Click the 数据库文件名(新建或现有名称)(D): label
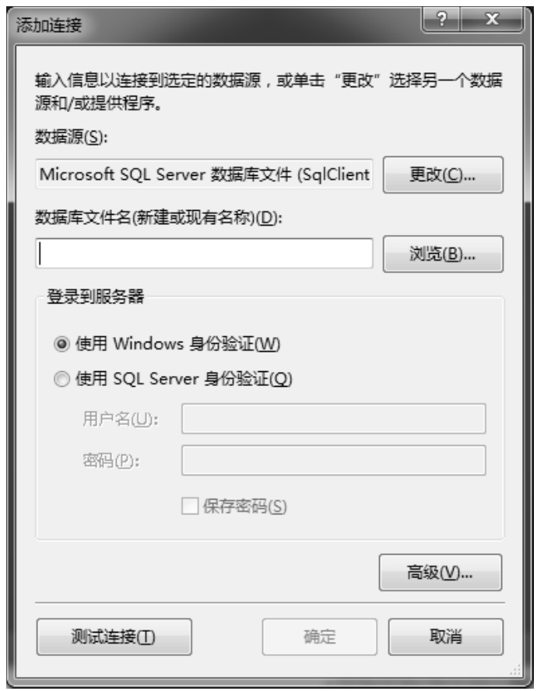 tap(159, 217)
